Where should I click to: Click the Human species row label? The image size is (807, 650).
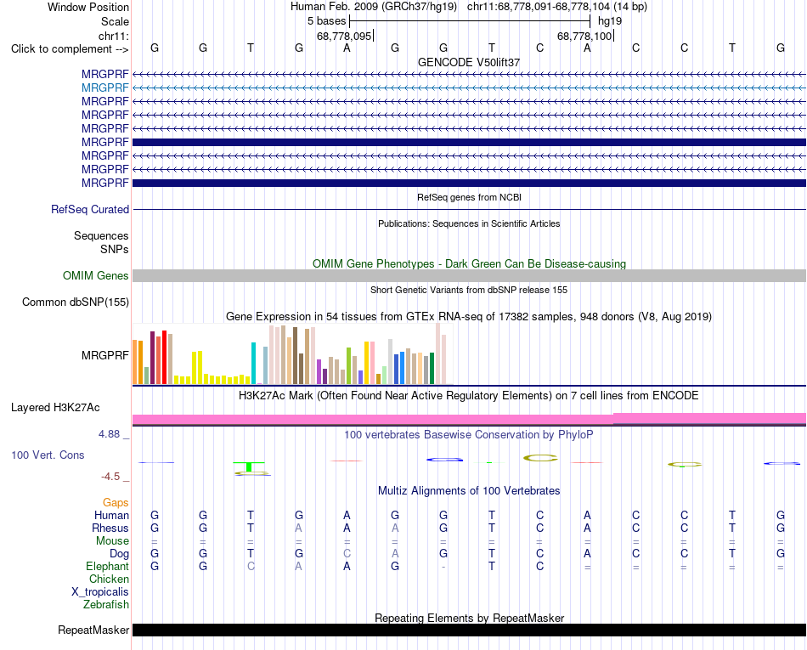tap(111, 515)
